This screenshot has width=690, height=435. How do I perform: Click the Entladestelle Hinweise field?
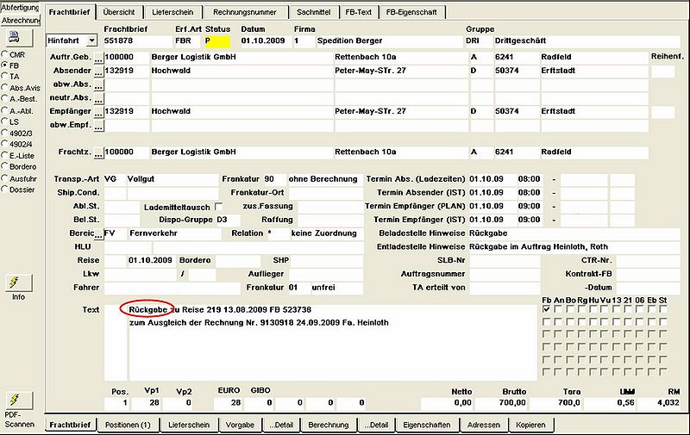click(574, 247)
